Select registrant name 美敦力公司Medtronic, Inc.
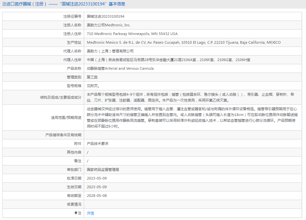 [109, 25]
